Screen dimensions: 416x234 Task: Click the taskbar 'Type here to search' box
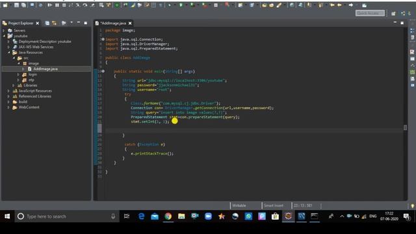tap(66, 216)
